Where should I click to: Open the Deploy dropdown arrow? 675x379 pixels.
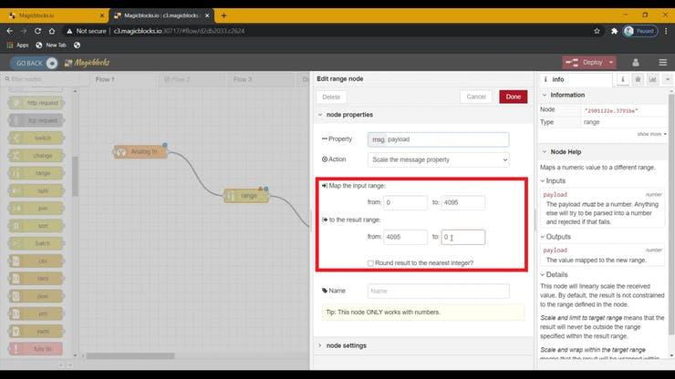pos(610,62)
